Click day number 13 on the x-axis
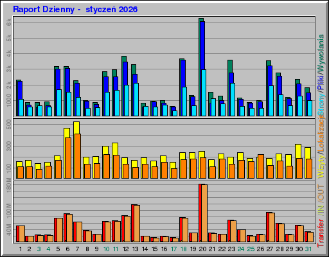The height and width of the screenshot is (257, 329). tap(136, 249)
